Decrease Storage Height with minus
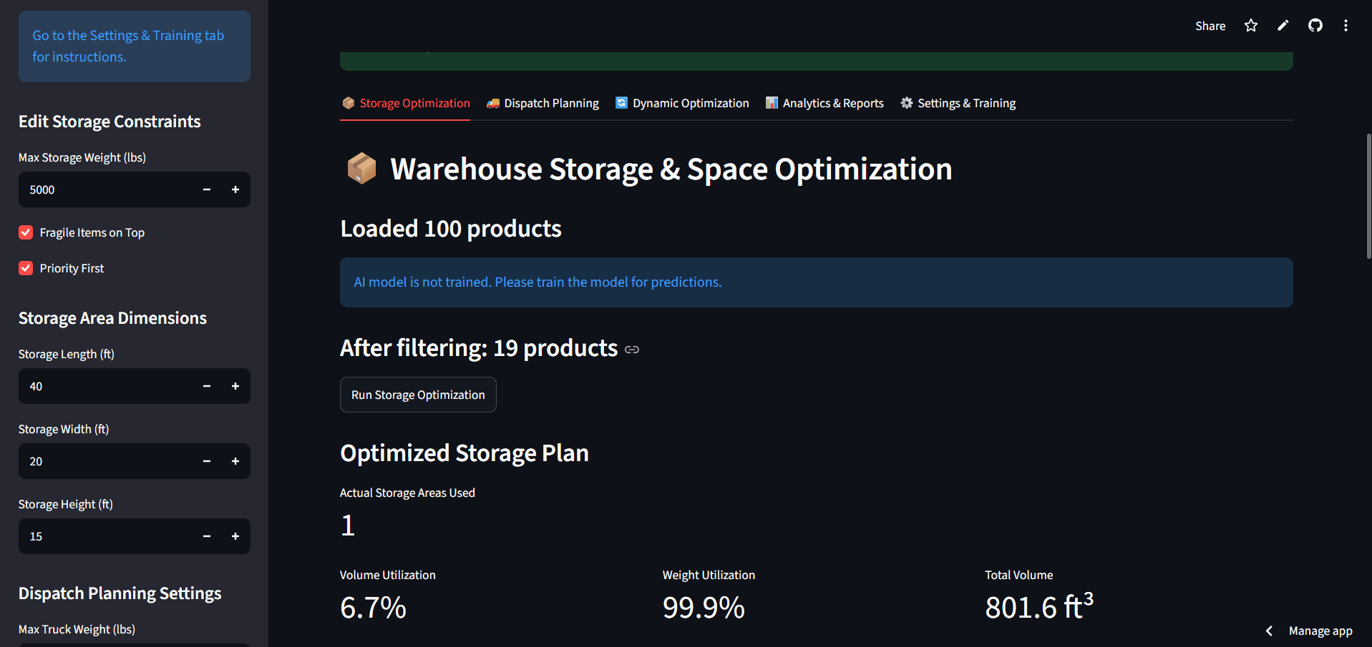Viewport: 1372px width, 647px height. click(x=207, y=536)
